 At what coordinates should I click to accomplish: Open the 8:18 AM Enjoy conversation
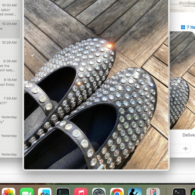point(10,85)
